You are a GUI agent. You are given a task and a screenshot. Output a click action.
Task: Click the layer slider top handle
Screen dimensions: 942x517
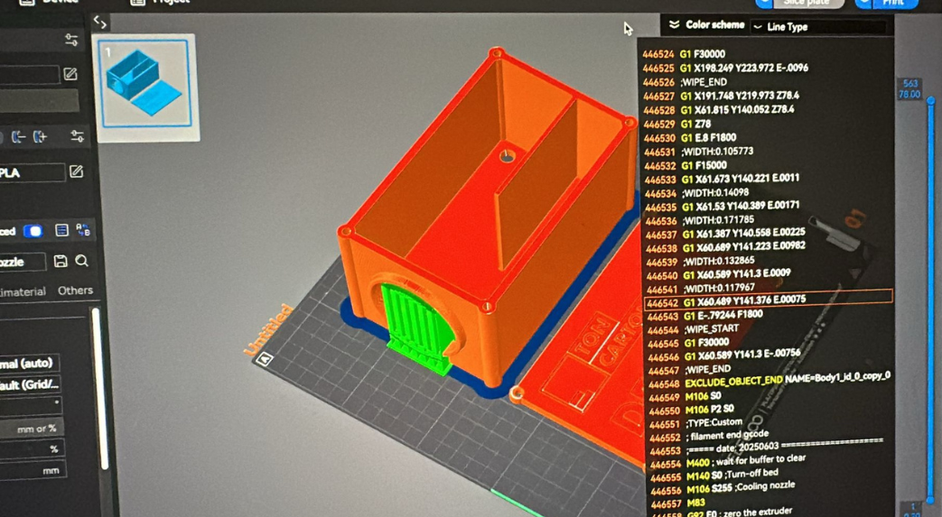(930, 100)
